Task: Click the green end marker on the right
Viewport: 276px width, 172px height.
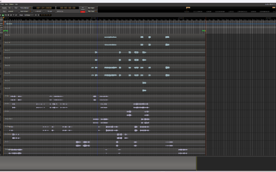Action: point(204,31)
